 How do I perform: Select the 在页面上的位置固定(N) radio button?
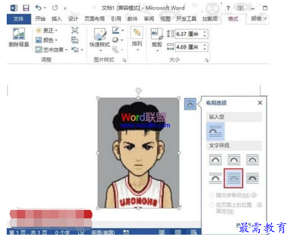coord(211,205)
